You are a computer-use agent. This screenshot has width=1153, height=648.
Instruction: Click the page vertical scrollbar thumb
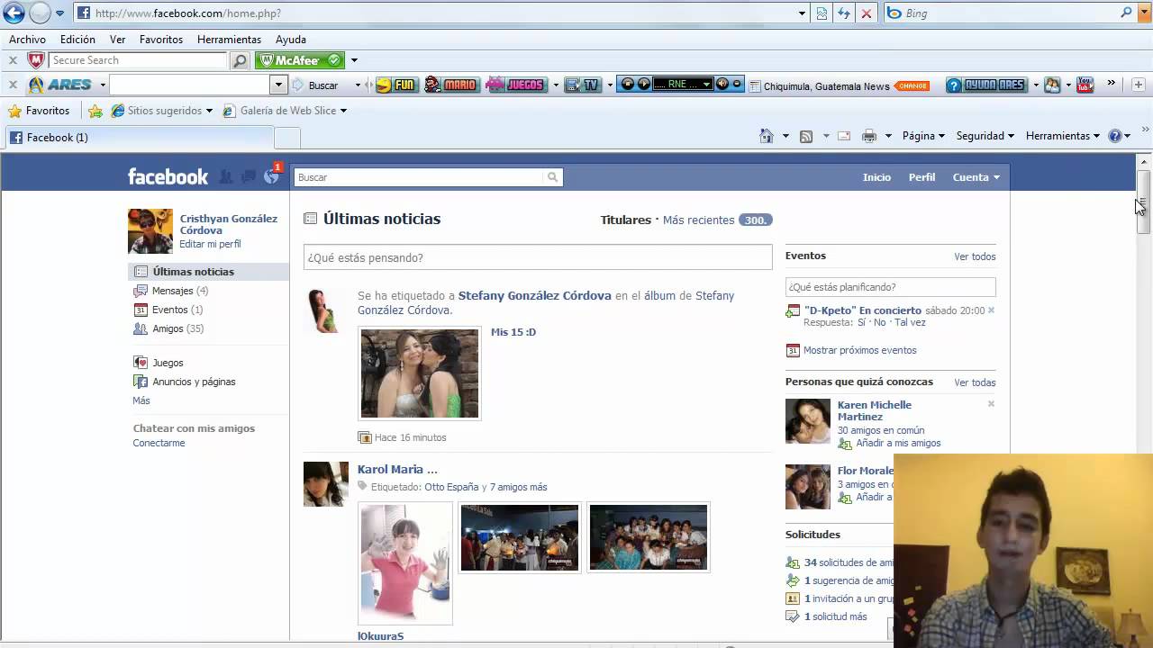[x=1143, y=202]
